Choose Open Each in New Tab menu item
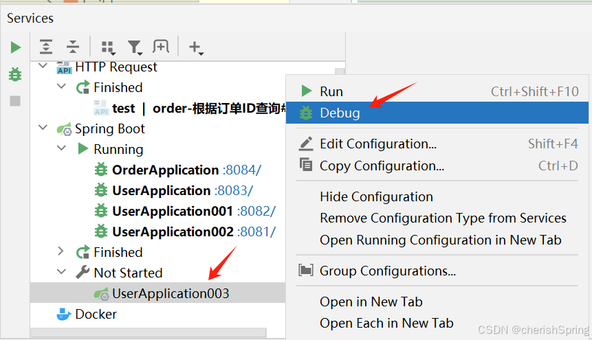Screen dimensions: 592x340 437,324
